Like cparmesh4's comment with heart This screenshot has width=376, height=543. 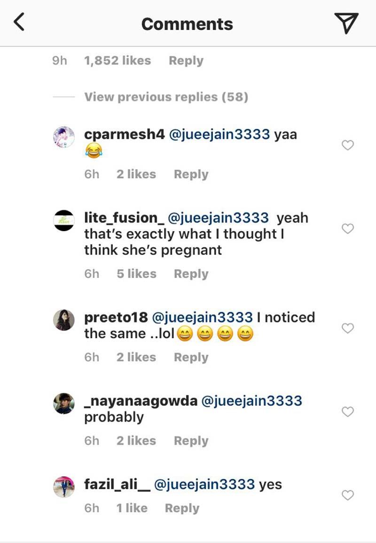pyautogui.click(x=347, y=146)
